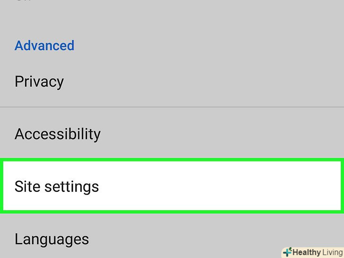Open the Languages settings
The width and height of the screenshot is (344, 258).
coord(52,239)
